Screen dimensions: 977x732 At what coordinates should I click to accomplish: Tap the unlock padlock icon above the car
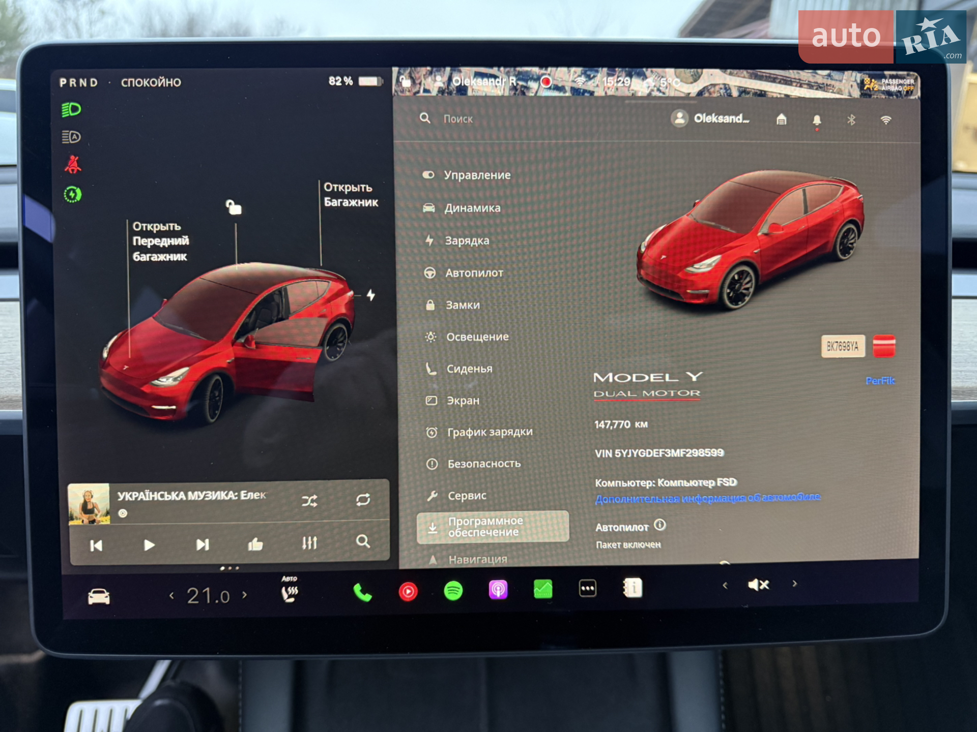[234, 207]
